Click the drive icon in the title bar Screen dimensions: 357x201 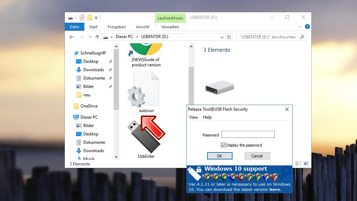click(70, 17)
